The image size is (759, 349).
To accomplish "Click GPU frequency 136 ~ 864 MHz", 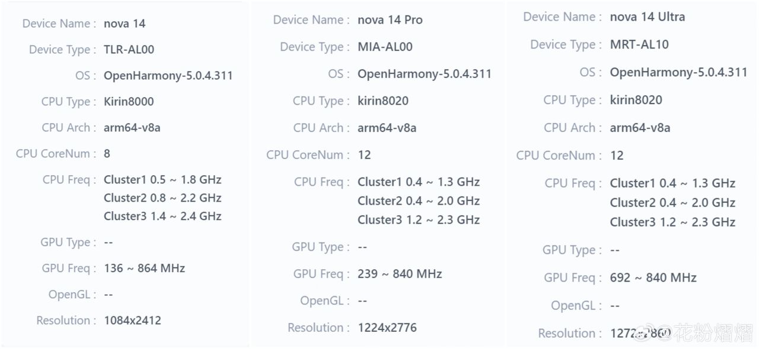I will (144, 268).
